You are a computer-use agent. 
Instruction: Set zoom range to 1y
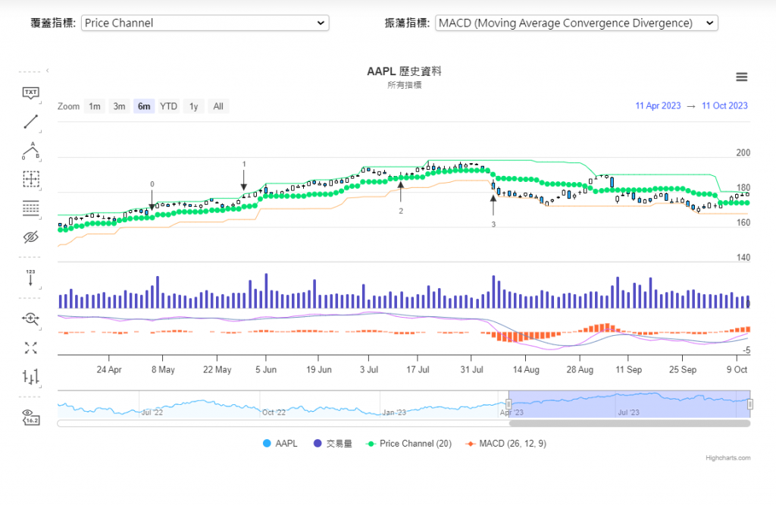193,106
